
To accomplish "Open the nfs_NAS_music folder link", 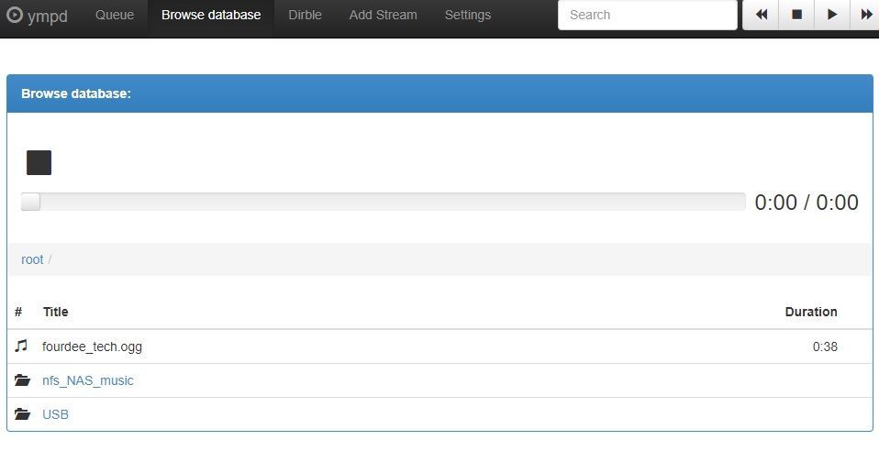I will (88, 380).
